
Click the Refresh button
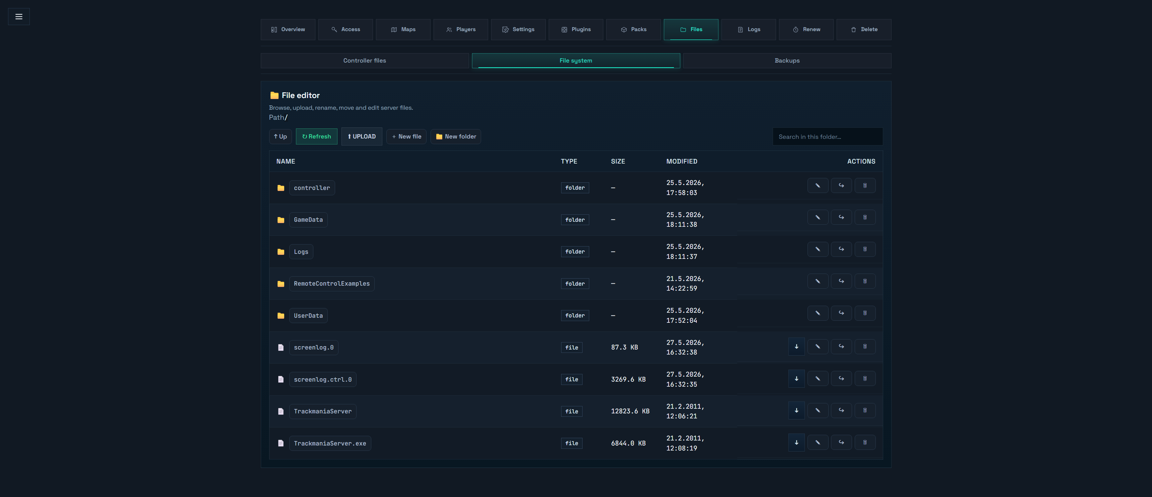click(316, 136)
